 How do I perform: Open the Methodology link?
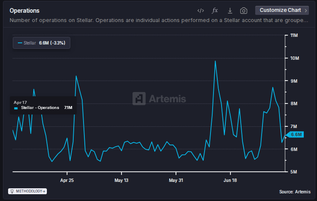click(x=29, y=191)
